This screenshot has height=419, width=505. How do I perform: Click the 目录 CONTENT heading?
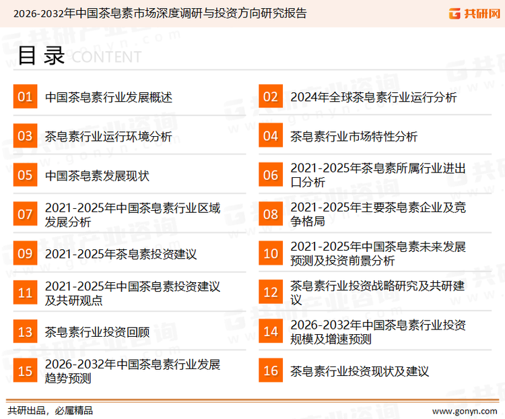click(x=79, y=56)
